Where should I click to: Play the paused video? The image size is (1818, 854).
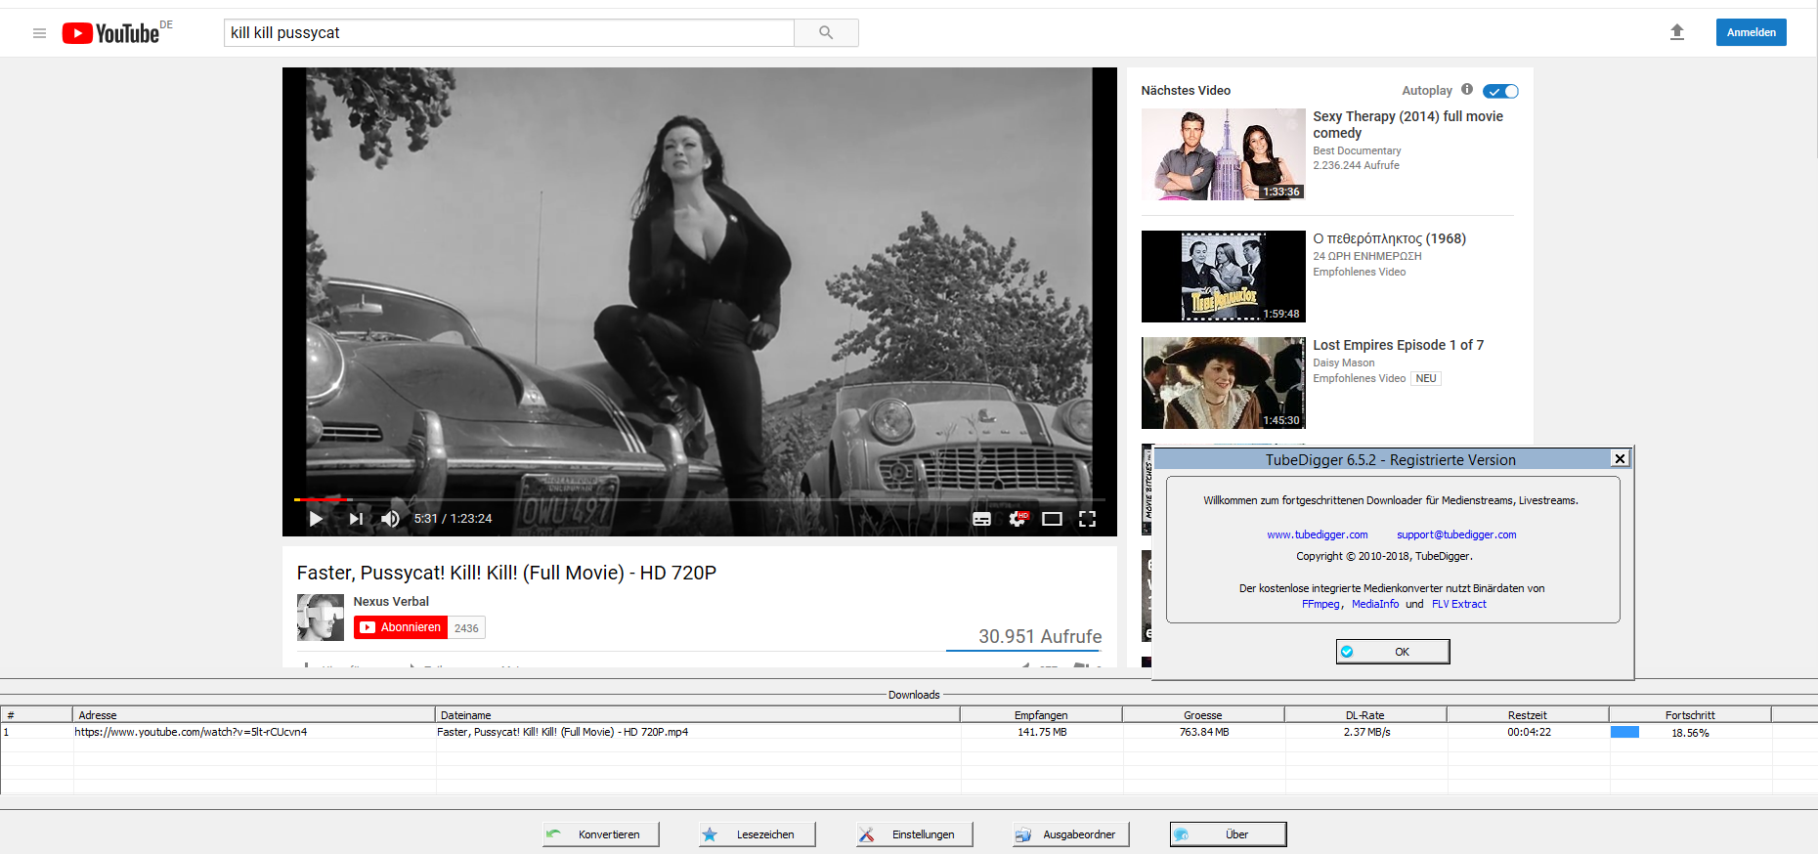coord(316,519)
